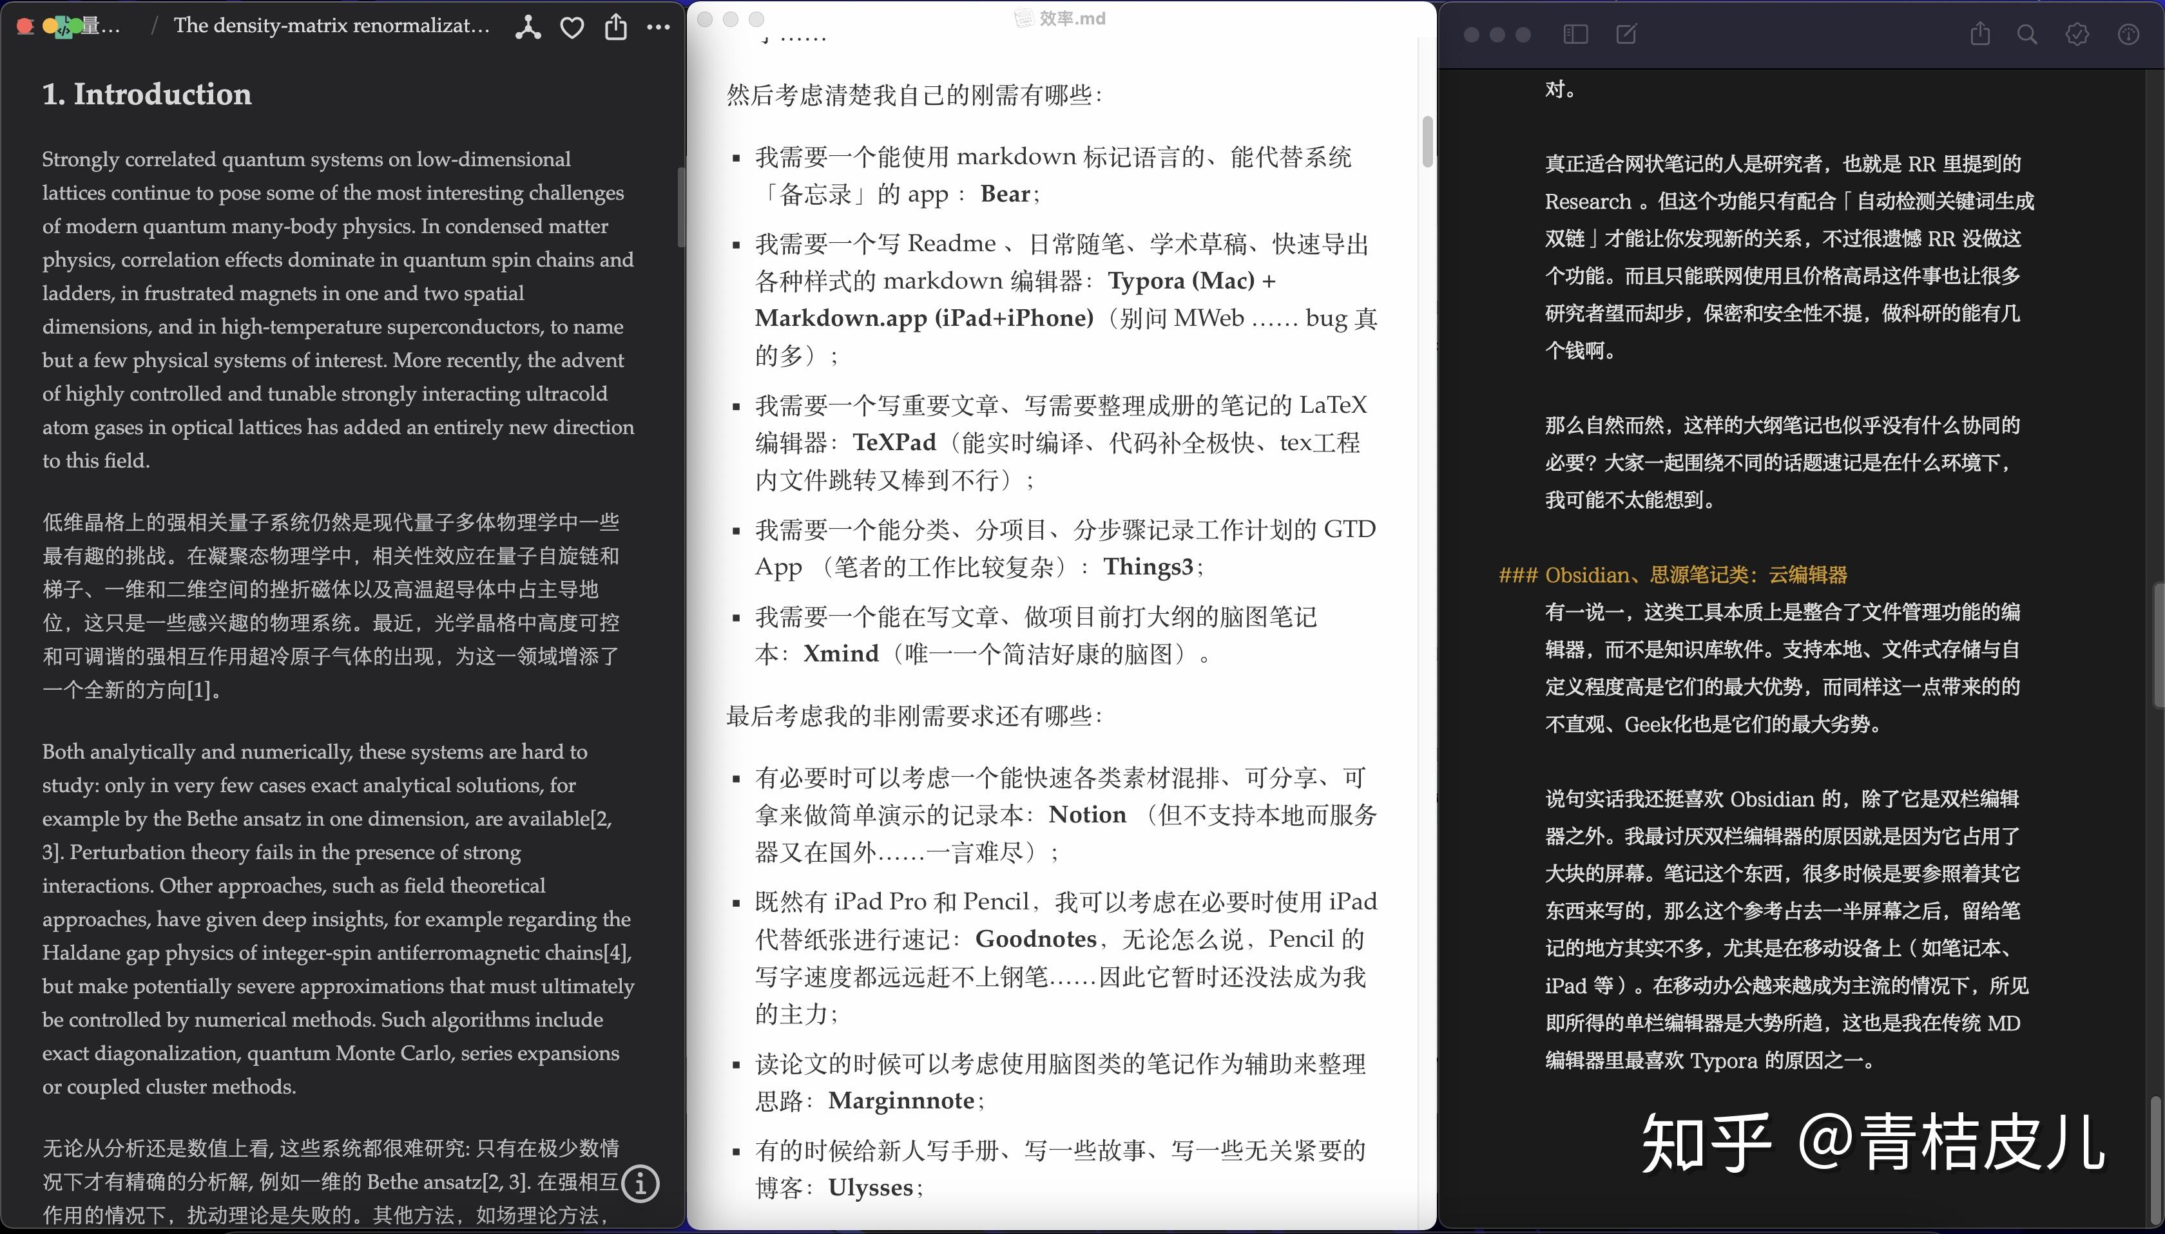
Task: Click the paragraph starting 'Strongly correlated quantum systems'
Action: tap(338, 309)
